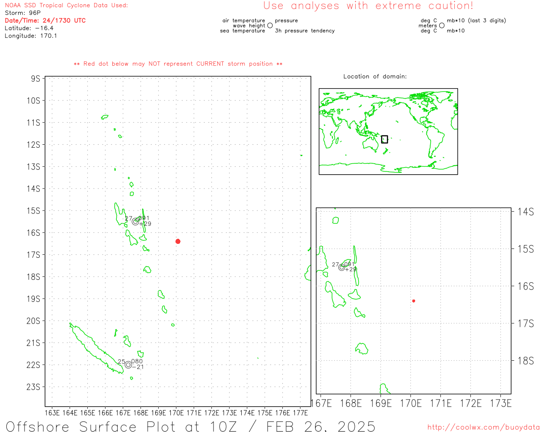
Task: Click the 'Latitude: -16.4' text
Action: 29,28
